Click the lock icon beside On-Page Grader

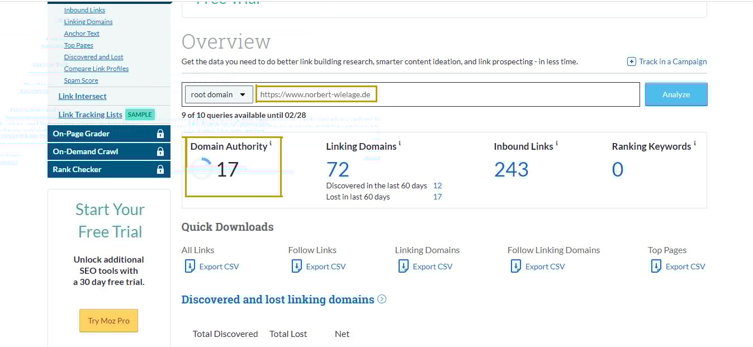[x=162, y=134]
